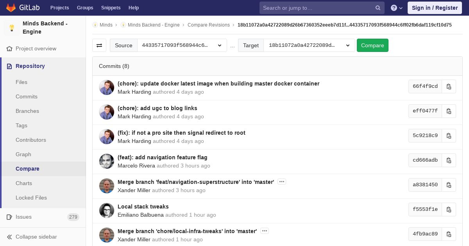Open the Help question mark dropdown
The width and height of the screenshot is (469, 246).
[397, 8]
